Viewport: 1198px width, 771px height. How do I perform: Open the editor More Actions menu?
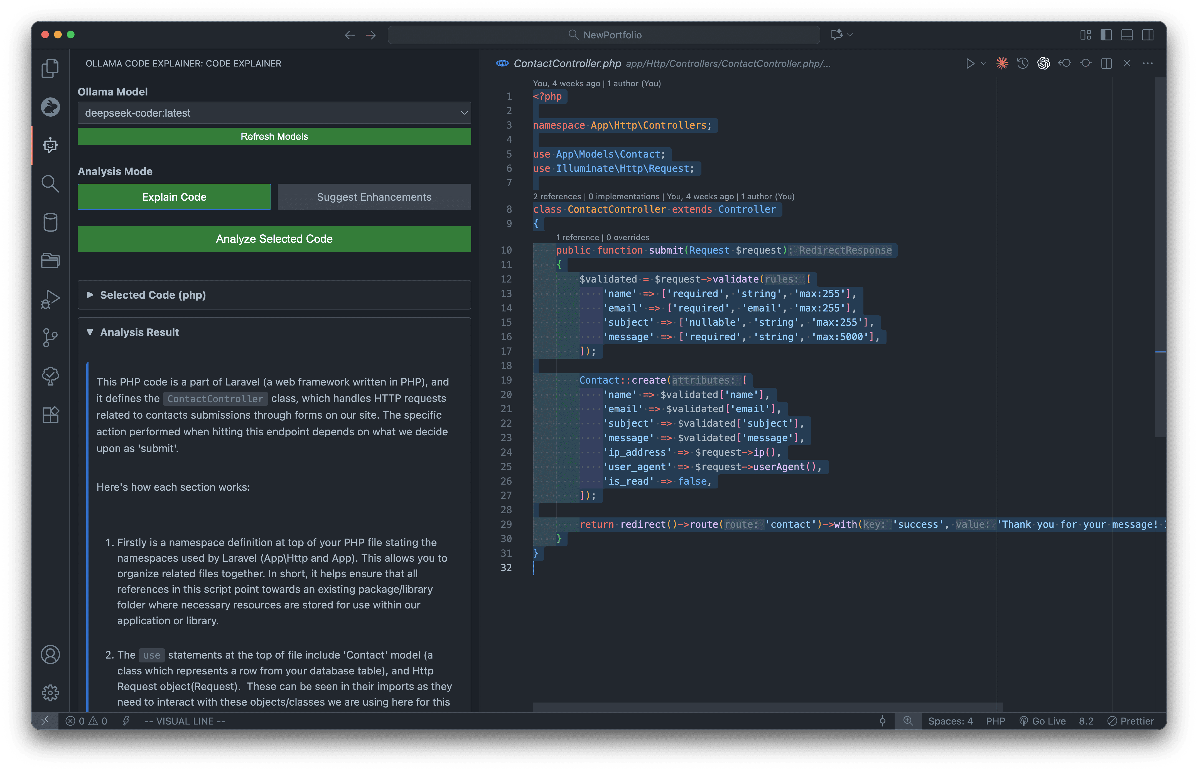[1148, 63]
